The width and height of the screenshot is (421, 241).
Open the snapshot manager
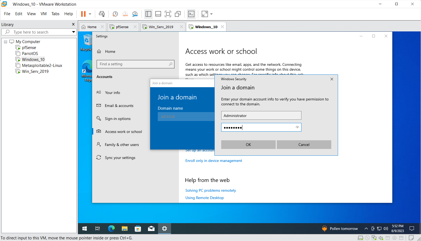tap(135, 14)
